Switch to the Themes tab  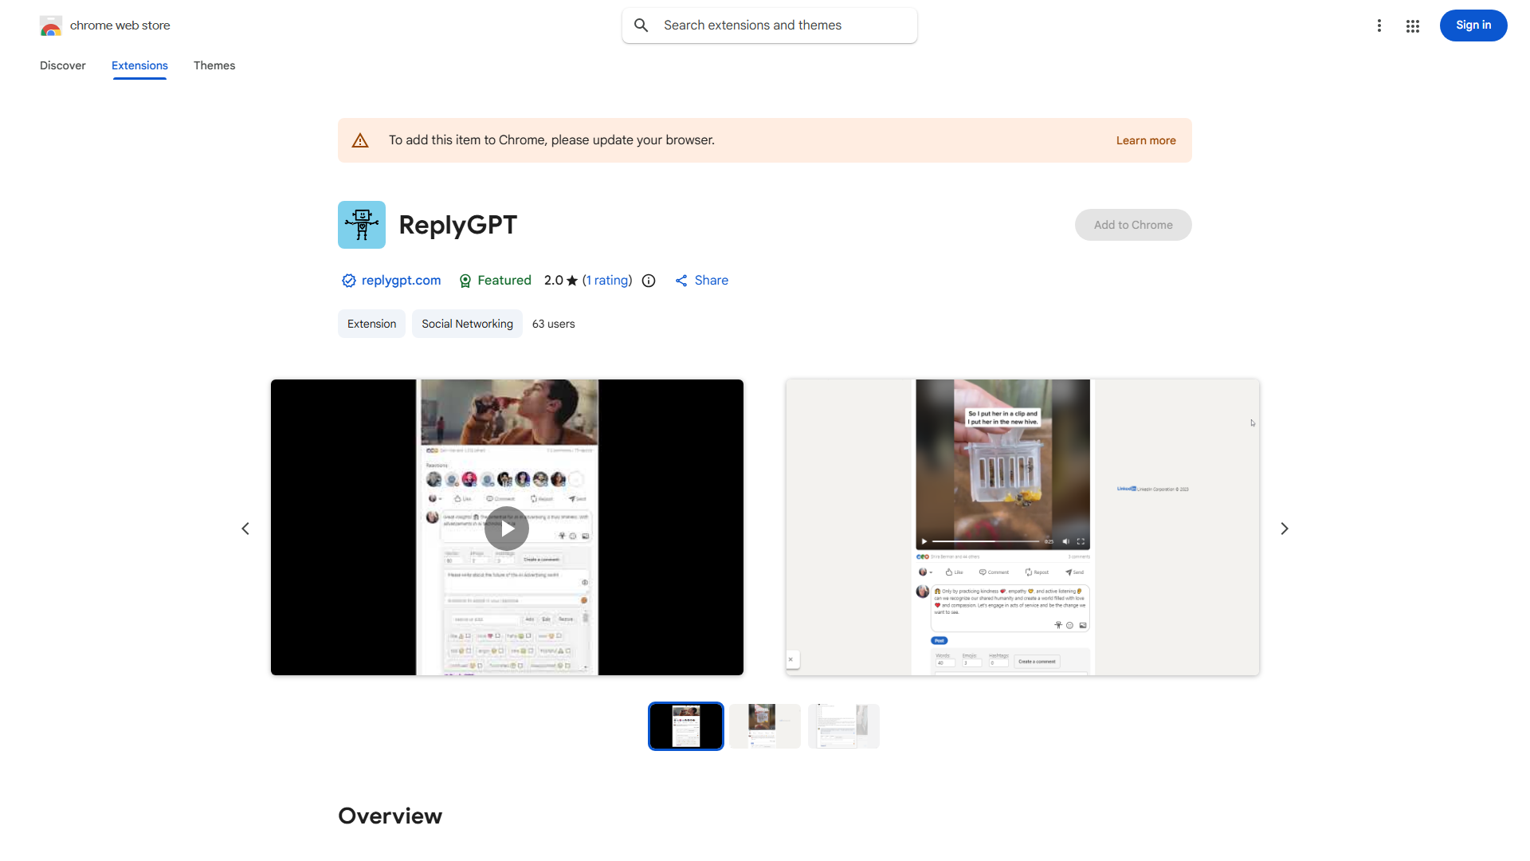click(214, 65)
